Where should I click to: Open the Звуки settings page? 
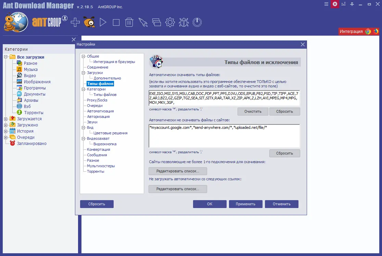pyautogui.click(x=92, y=122)
